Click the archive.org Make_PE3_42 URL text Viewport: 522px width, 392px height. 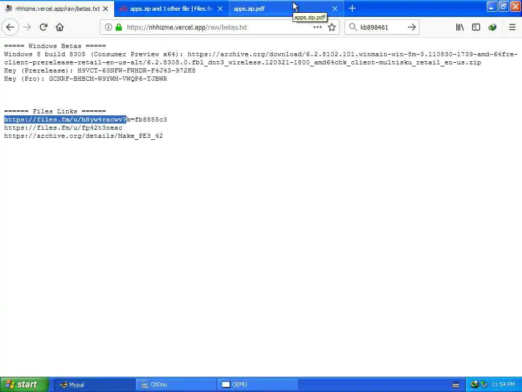point(84,136)
